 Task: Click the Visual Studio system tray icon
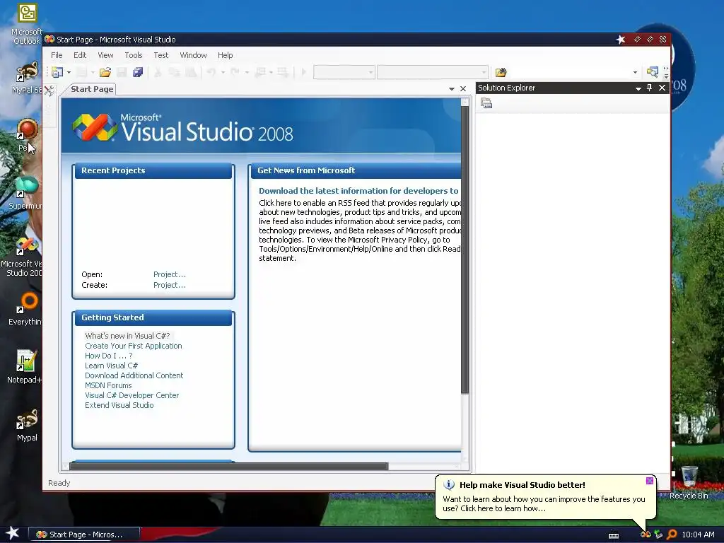click(x=646, y=535)
